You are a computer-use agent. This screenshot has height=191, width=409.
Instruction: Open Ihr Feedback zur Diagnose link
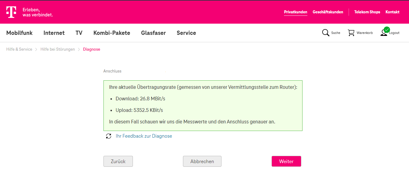point(144,136)
